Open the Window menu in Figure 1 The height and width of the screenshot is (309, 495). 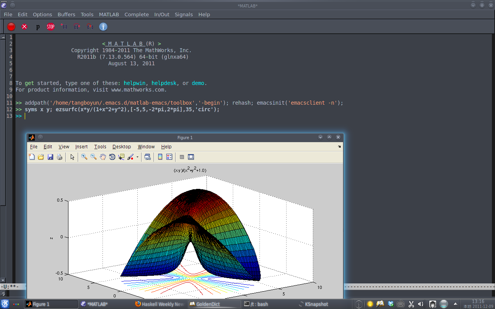(x=146, y=147)
